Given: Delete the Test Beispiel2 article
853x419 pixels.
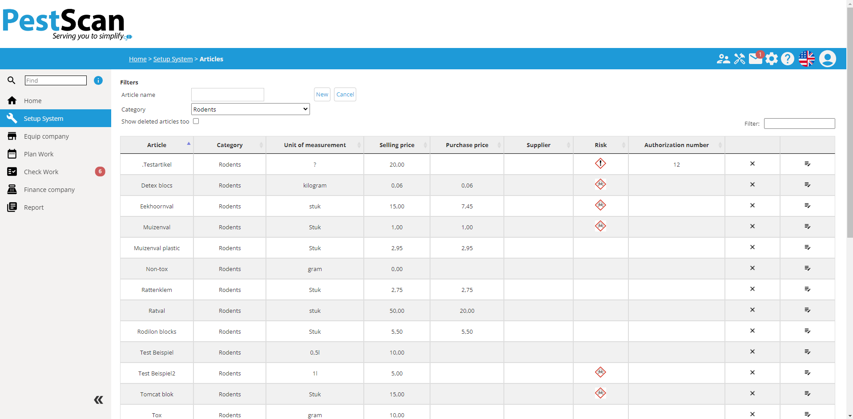Looking at the screenshot, I should coord(752,373).
